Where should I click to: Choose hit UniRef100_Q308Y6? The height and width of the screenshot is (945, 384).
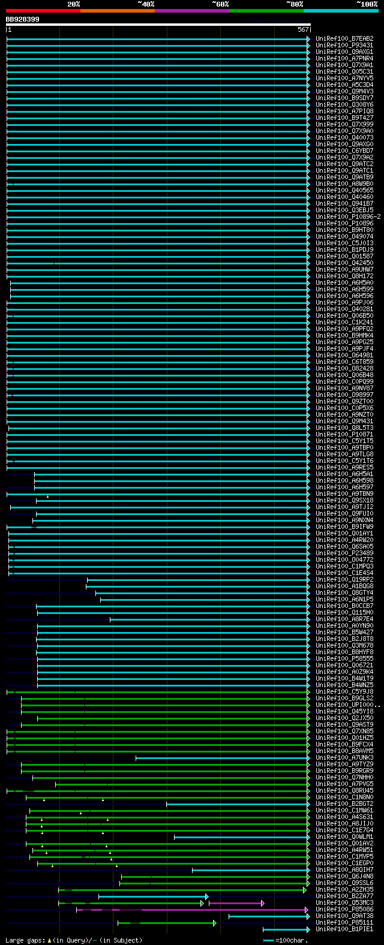click(x=344, y=105)
